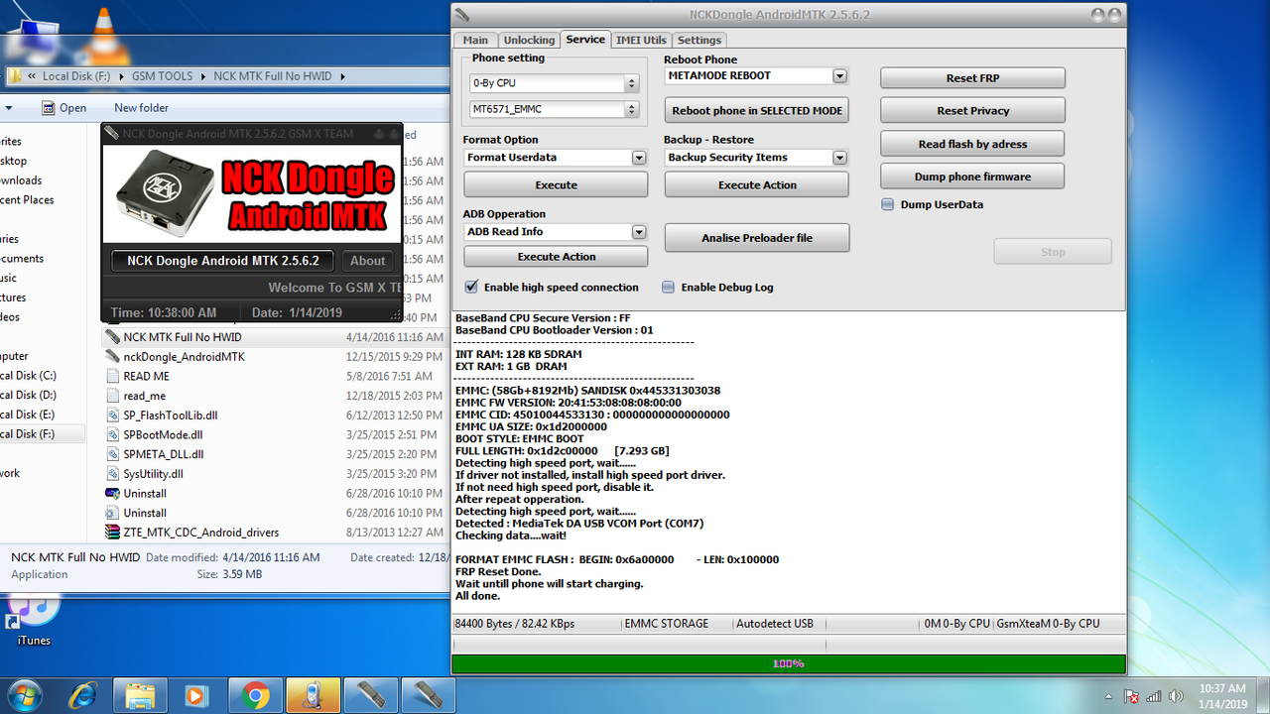Expand Local Disk (F:) breadcrumb arrow
This screenshot has height=714, width=1270.
(x=122, y=76)
